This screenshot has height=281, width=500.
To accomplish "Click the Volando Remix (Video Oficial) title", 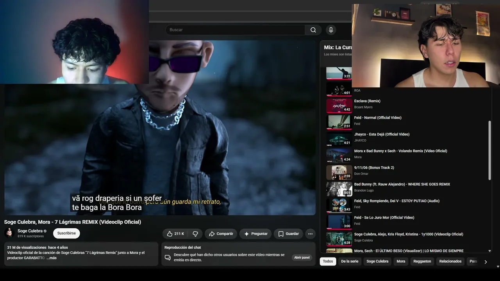I will point(401,151).
